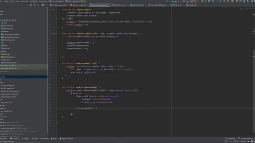Click the UTF-8 encoding in status bar
The image size is (255, 143).
click(235, 141)
